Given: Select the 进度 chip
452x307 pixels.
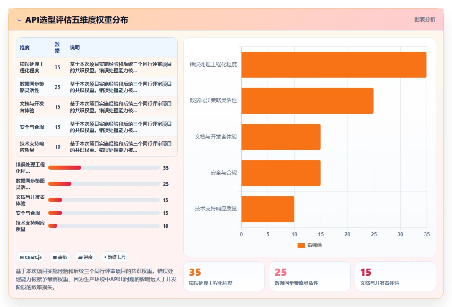Looking at the screenshot, I should [x=85, y=257].
